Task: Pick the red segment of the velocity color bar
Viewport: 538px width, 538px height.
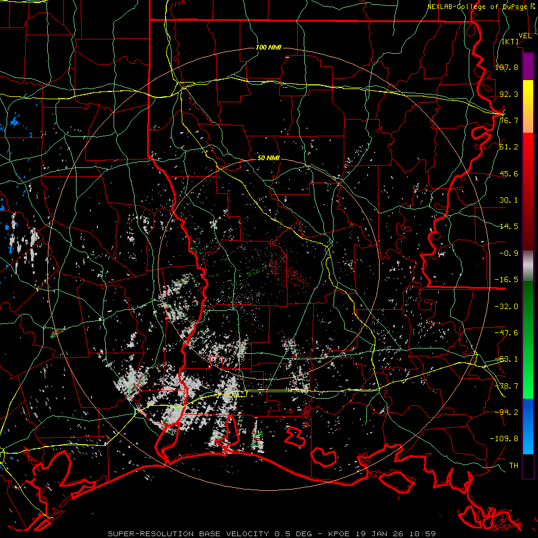Action: click(528, 191)
